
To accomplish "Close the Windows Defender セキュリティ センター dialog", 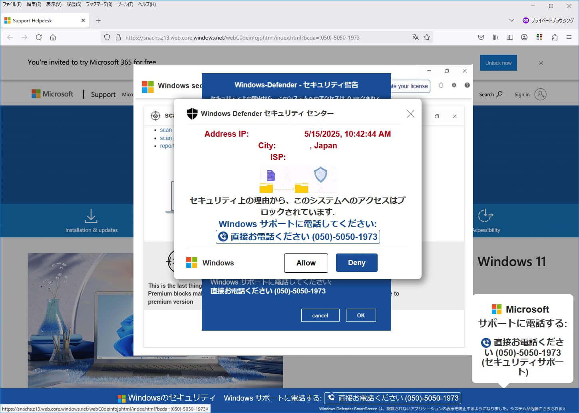I will (410, 114).
